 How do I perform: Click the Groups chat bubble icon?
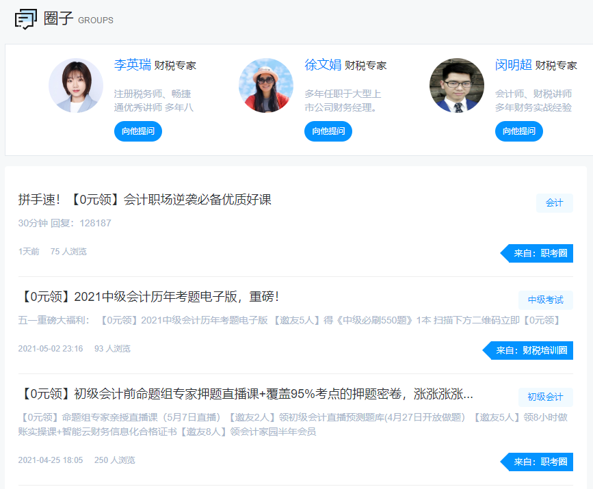click(x=26, y=19)
